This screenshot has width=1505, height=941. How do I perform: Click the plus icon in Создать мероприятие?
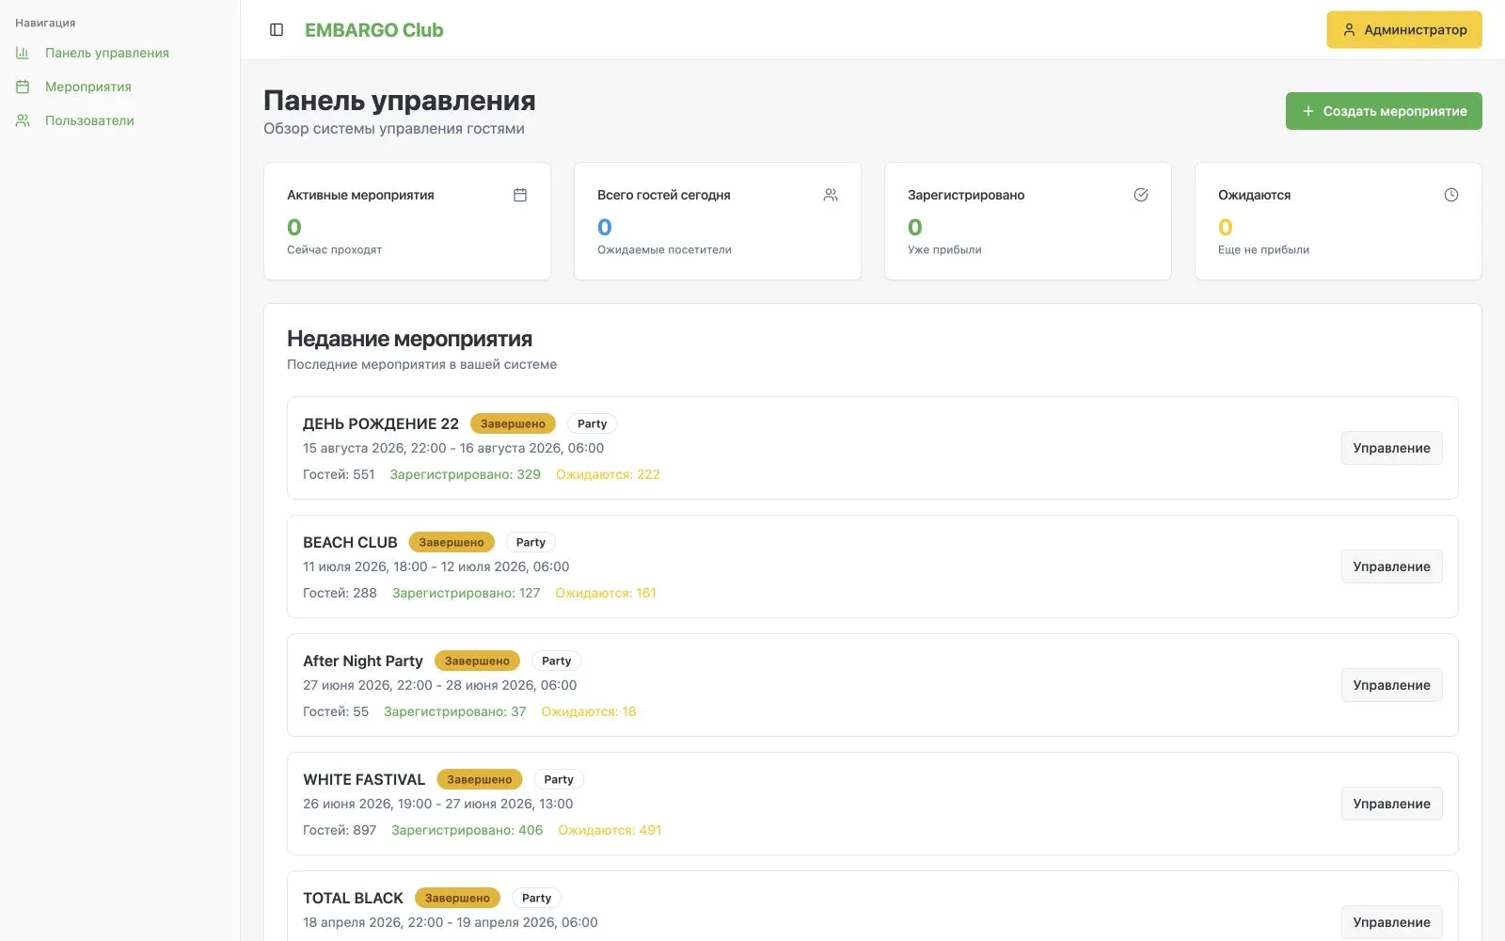tap(1307, 111)
